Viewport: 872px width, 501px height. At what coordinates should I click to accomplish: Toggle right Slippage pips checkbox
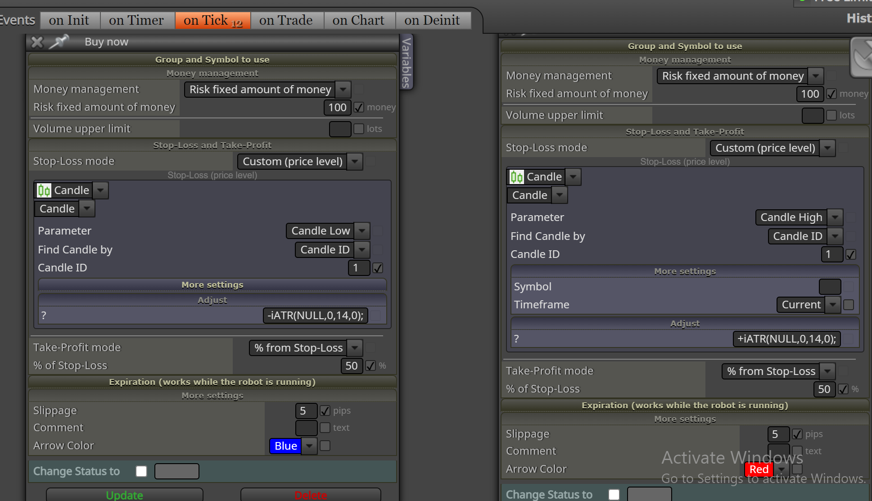(x=797, y=434)
